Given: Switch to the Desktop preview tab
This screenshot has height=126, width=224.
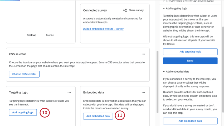Looking at the screenshot, I should click(32, 35).
